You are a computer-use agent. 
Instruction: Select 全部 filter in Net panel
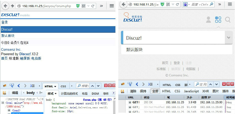tap(155, 91)
